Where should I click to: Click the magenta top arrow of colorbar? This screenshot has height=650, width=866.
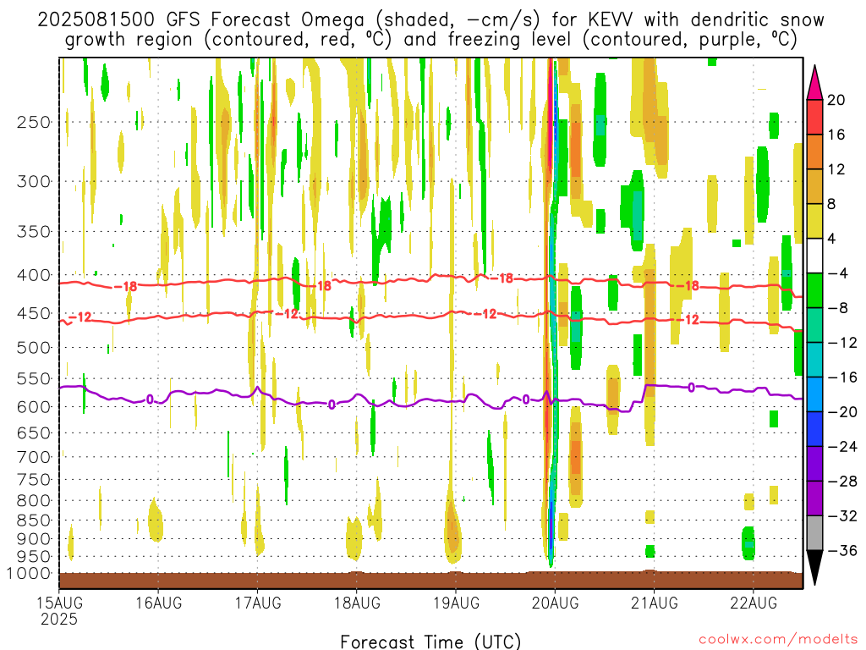pyautogui.click(x=814, y=83)
